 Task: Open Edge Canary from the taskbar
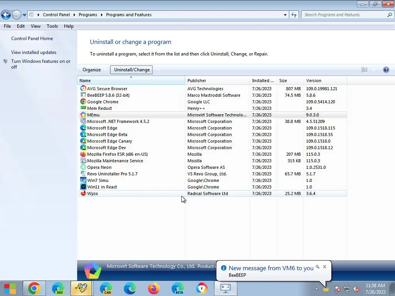point(106,288)
